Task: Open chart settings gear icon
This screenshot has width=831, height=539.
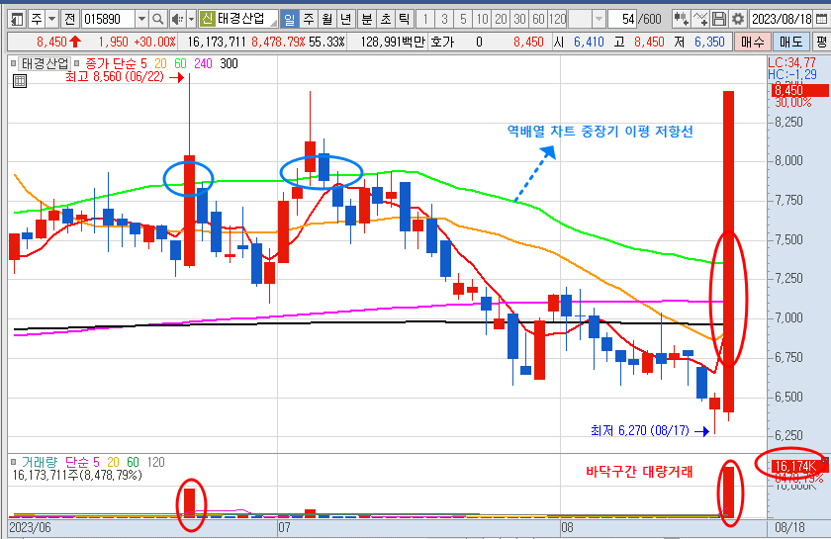Action: (737, 20)
